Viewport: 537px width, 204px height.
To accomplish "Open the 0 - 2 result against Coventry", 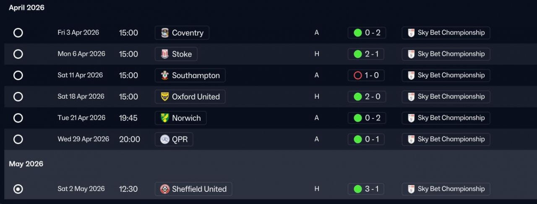I will click(x=367, y=33).
